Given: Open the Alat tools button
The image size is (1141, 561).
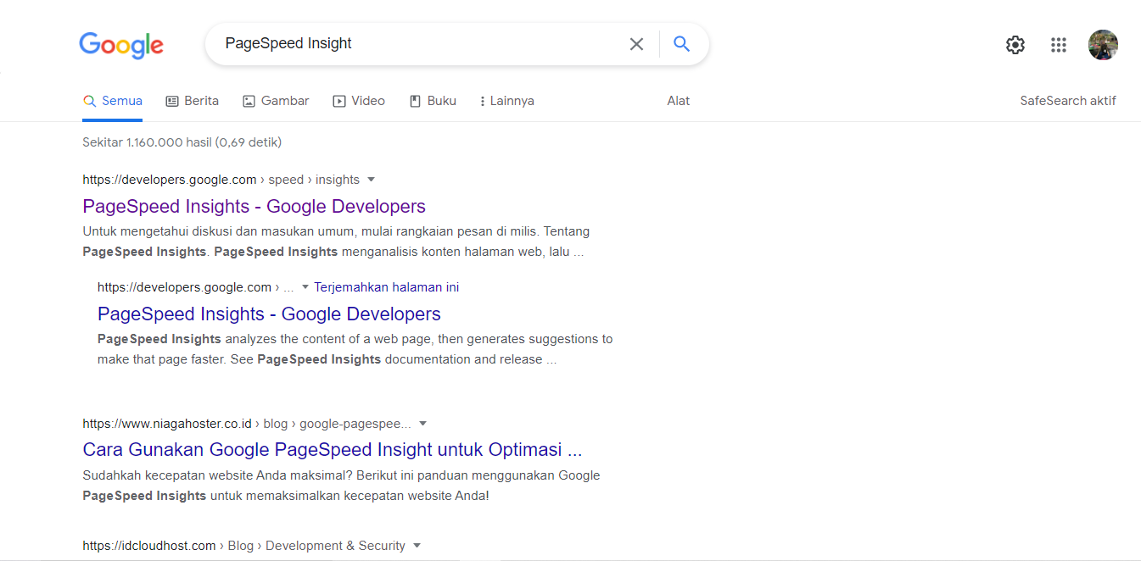Looking at the screenshot, I should (679, 101).
